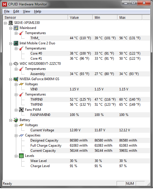This screenshot has height=189, width=153.
Task: Collapse the Mainboard node
Action: pyautogui.click(x=11, y=28)
